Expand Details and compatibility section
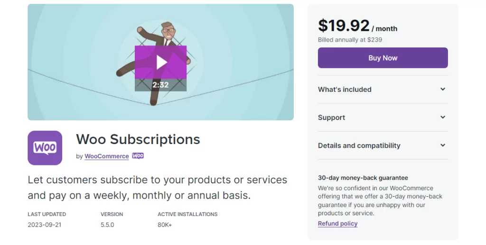Screen dimensions: 486x245 (x=359, y=145)
